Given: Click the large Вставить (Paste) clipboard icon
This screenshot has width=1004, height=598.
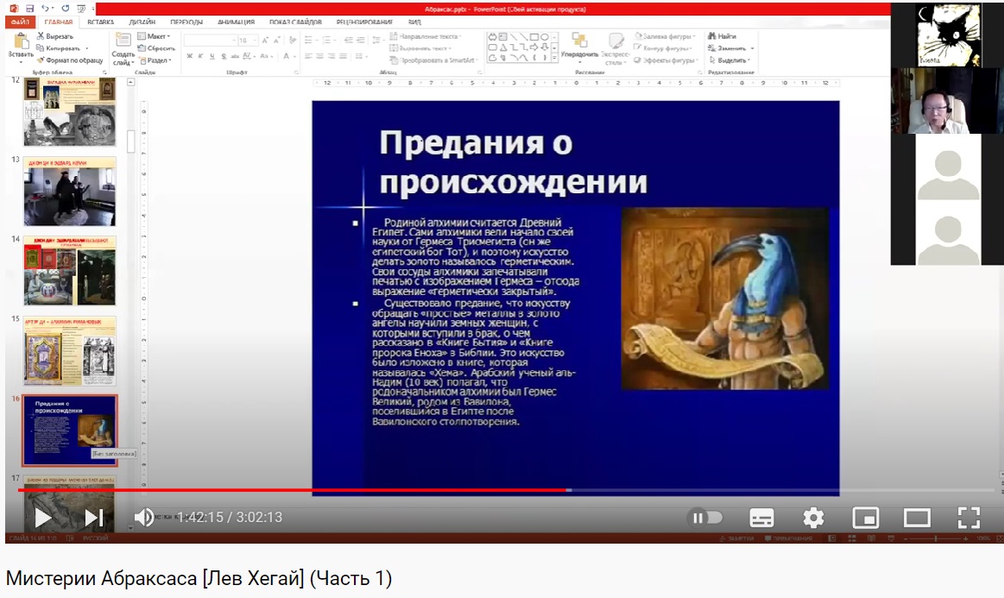Looking at the screenshot, I should pos(21,41).
